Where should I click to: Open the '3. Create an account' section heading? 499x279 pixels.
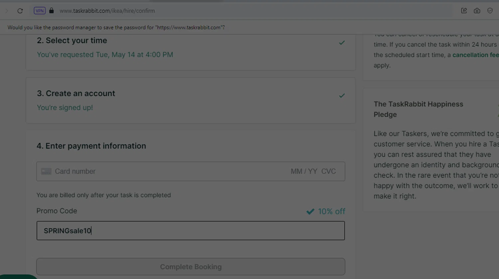click(x=76, y=93)
